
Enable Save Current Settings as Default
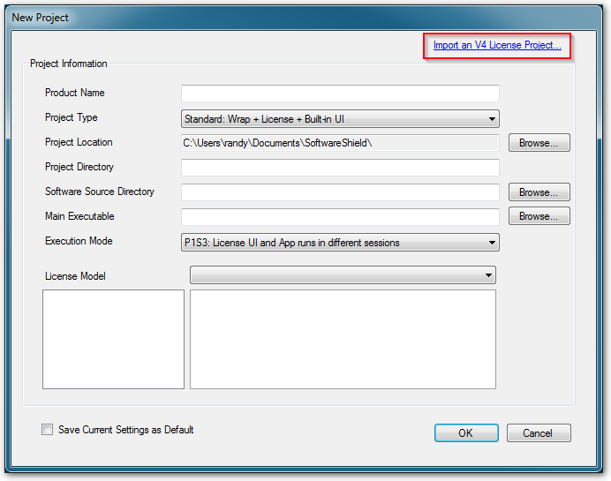(47, 430)
